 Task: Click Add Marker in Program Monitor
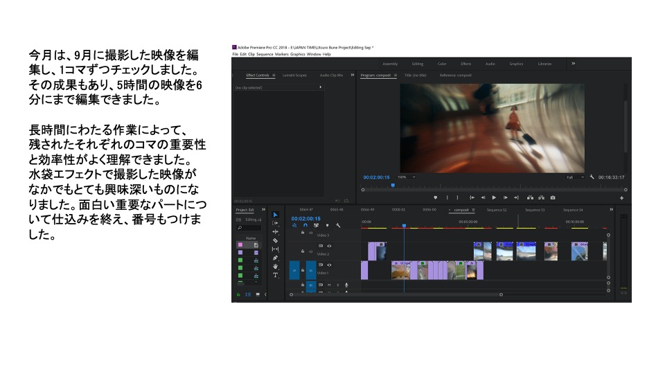436,197
